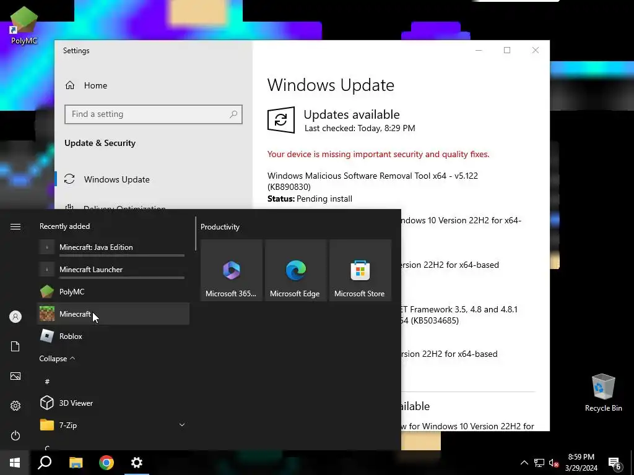
Task: Click the Power icon in Start
Action: coord(15,435)
